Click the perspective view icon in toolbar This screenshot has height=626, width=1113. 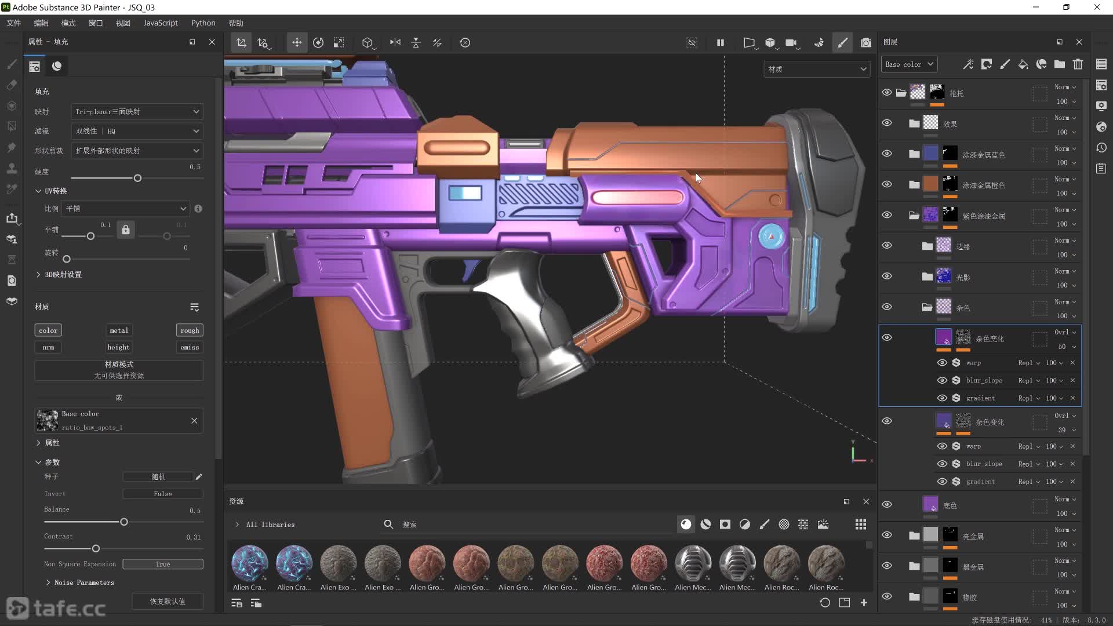pyautogui.click(x=748, y=42)
